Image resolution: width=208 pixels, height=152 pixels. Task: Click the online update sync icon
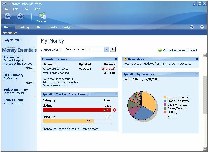192,27
